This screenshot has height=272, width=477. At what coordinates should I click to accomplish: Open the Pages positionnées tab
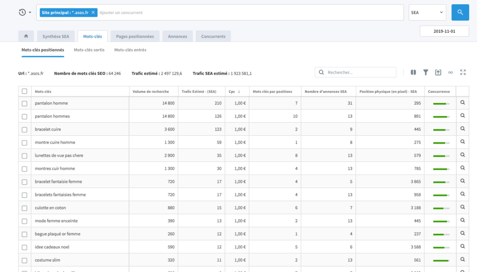[x=135, y=36]
